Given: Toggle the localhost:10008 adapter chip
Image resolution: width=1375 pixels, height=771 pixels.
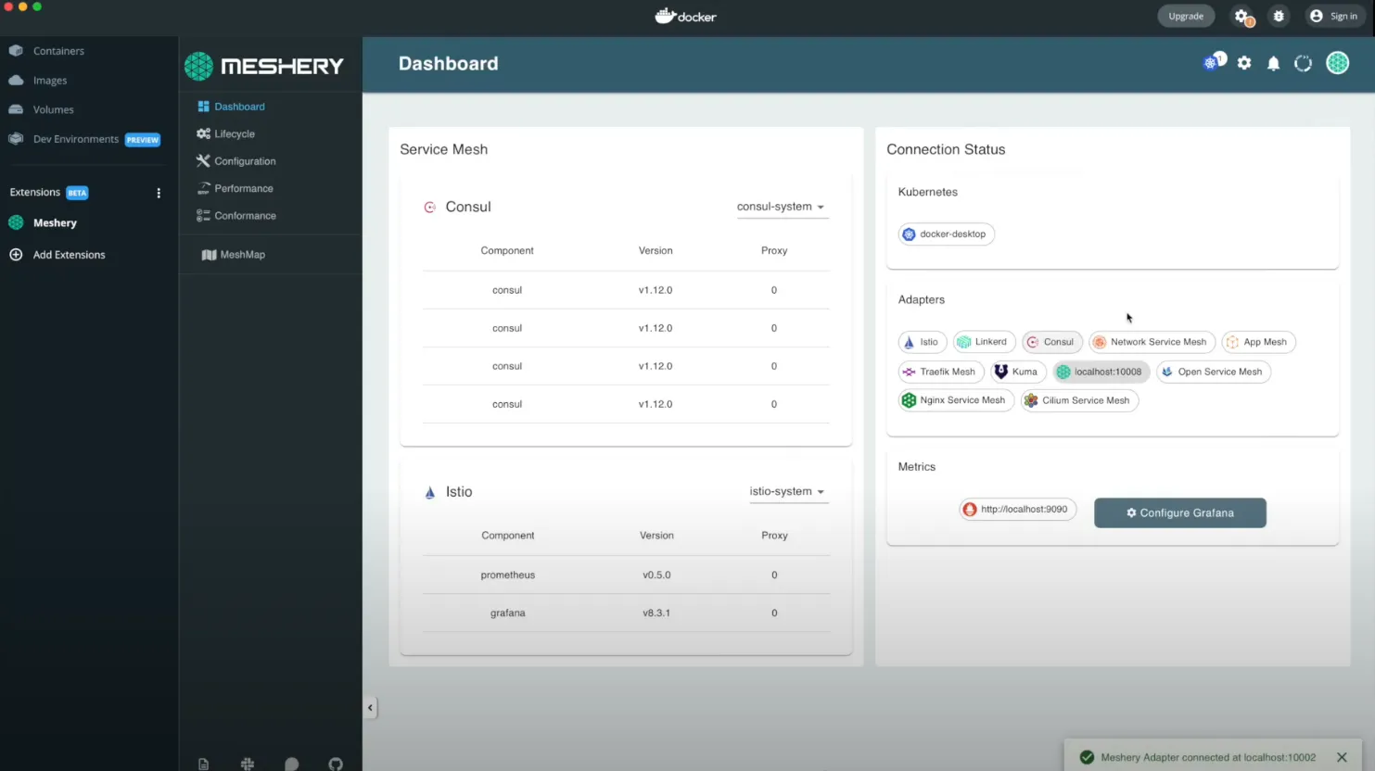Looking at the screenshot, I should 1101,372.
